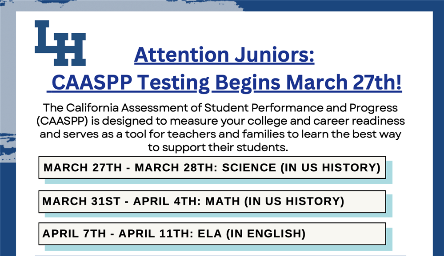Select the March 27th–28th Science schedule box
The height and width of the screenshot is (256, 444).
click(x=212, y=168)
